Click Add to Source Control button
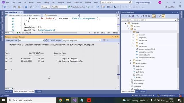 click(143, 96)
